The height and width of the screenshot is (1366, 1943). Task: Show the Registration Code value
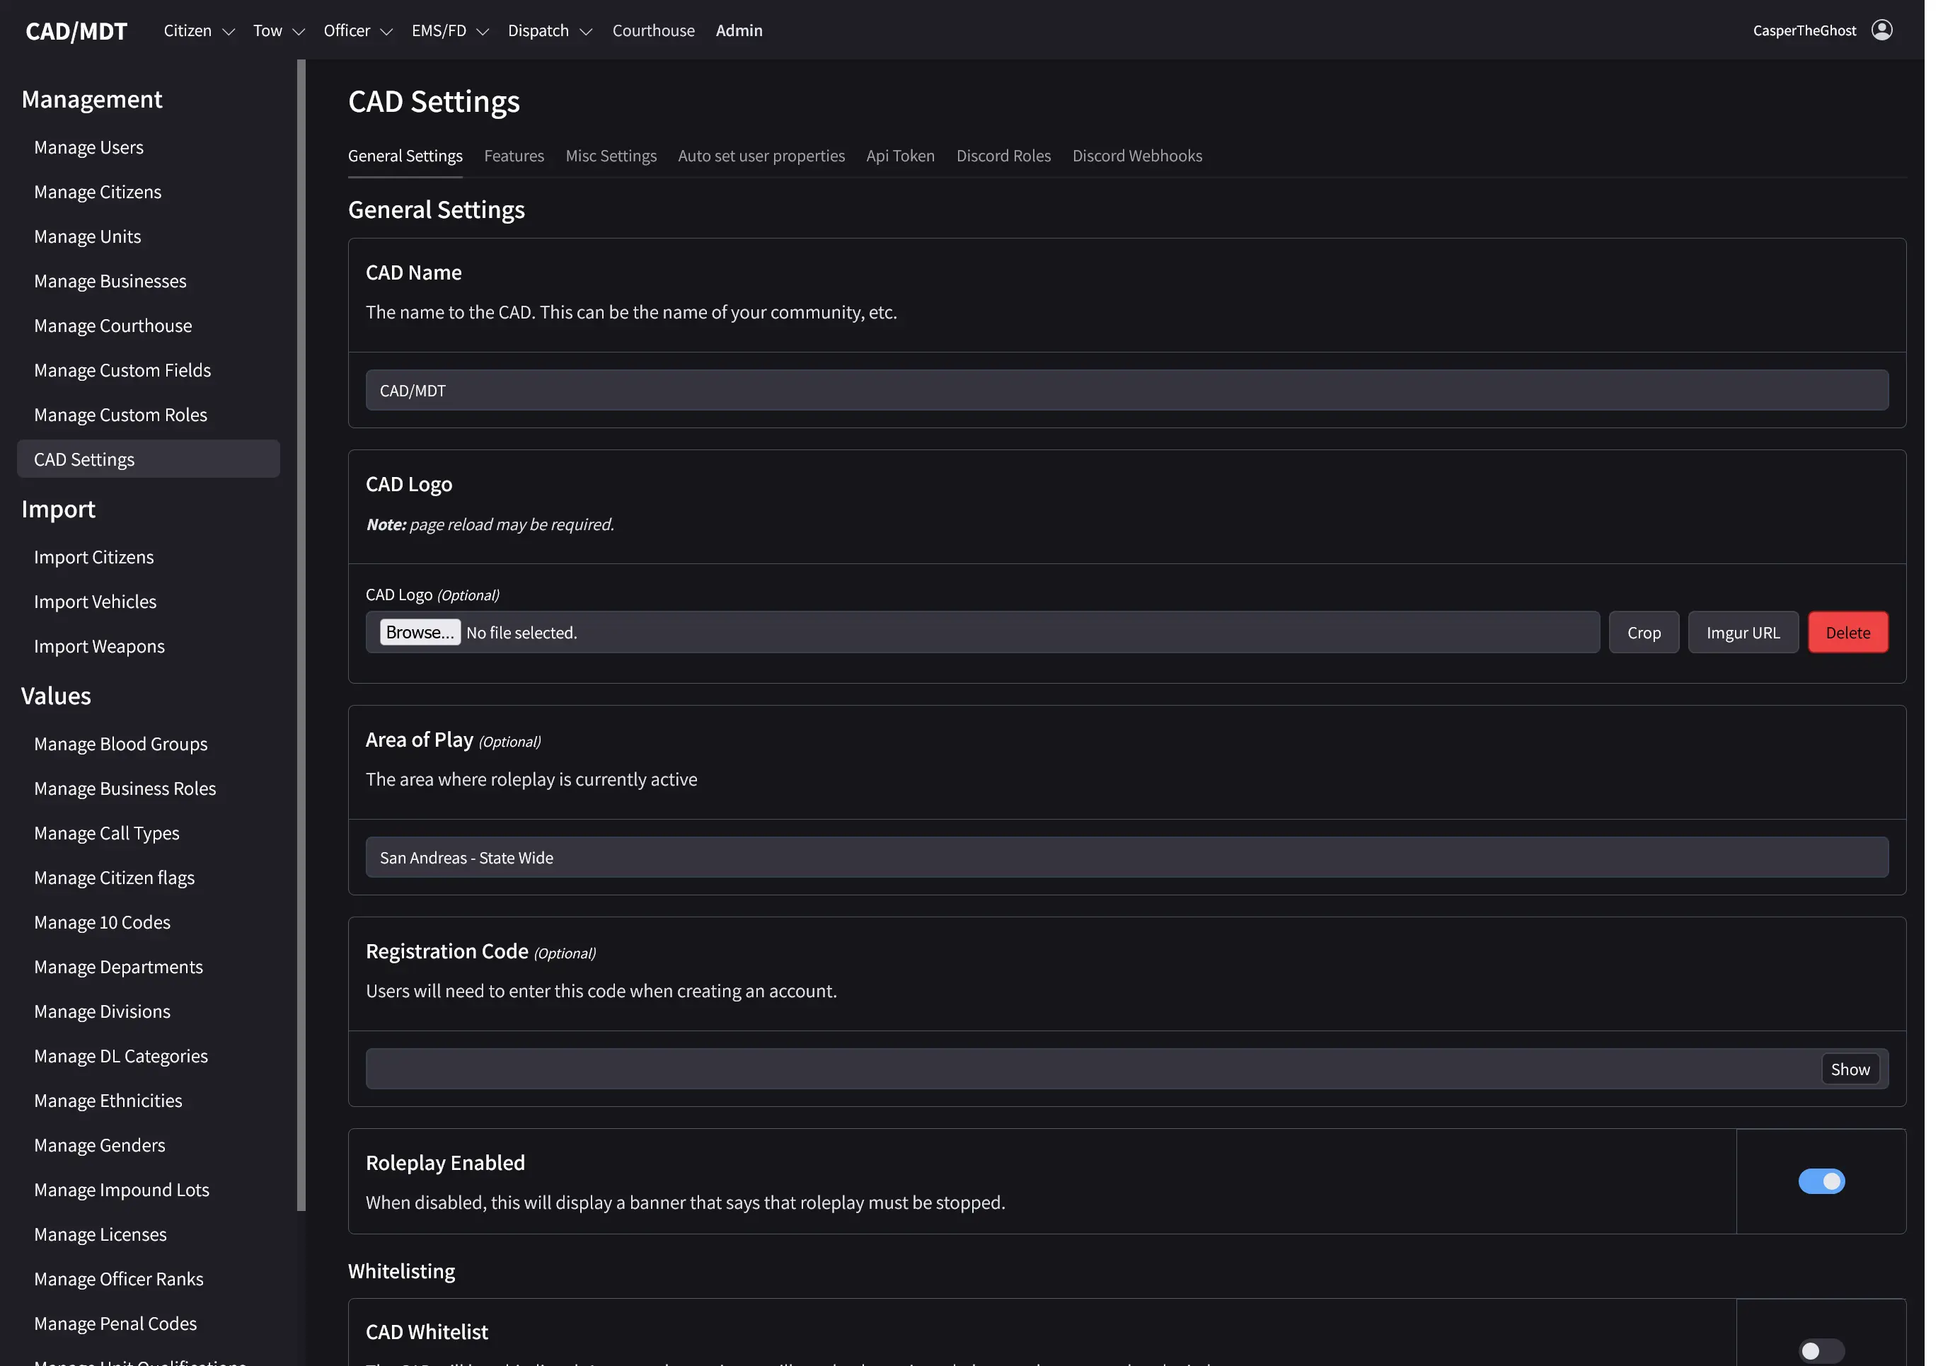1850,1068
